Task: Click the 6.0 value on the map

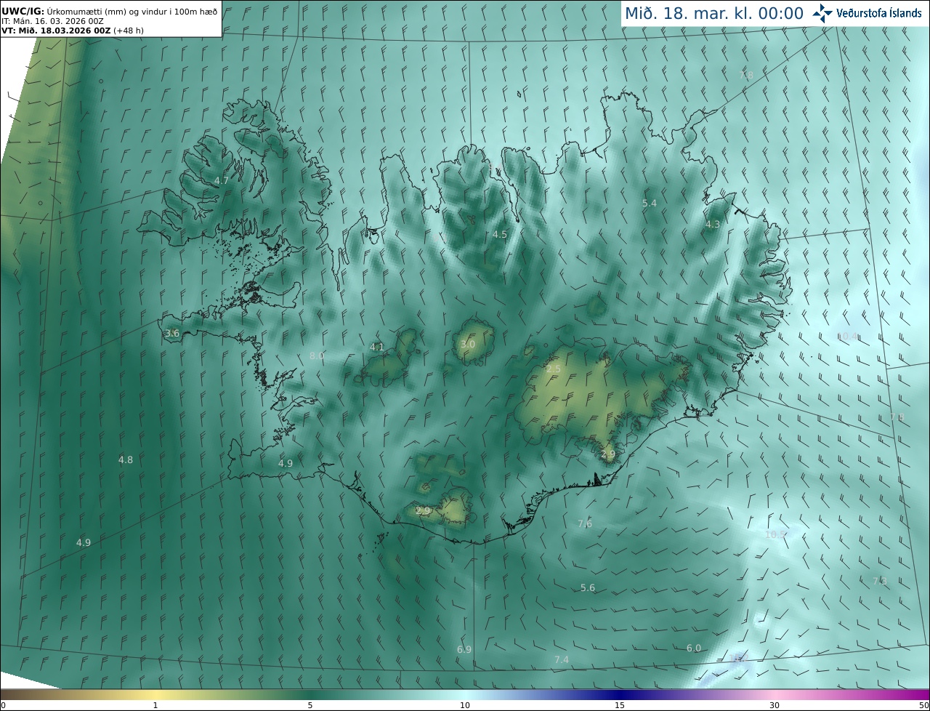Action: point(694,648)
